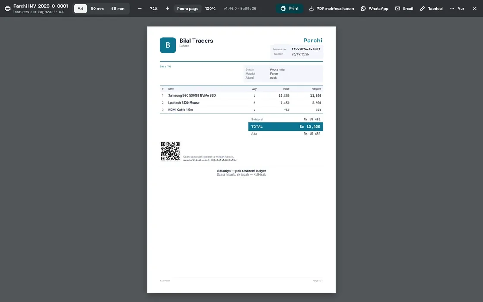Click the Ada amount line
Image resolution: width=483 pixels, height=302 pixels.
[x=286, y=134]
